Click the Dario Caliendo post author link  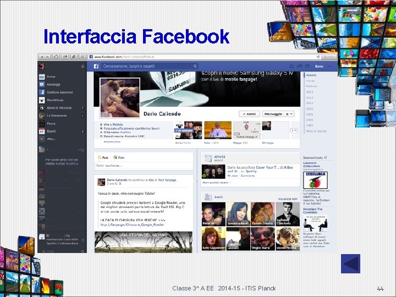[117, 180]
